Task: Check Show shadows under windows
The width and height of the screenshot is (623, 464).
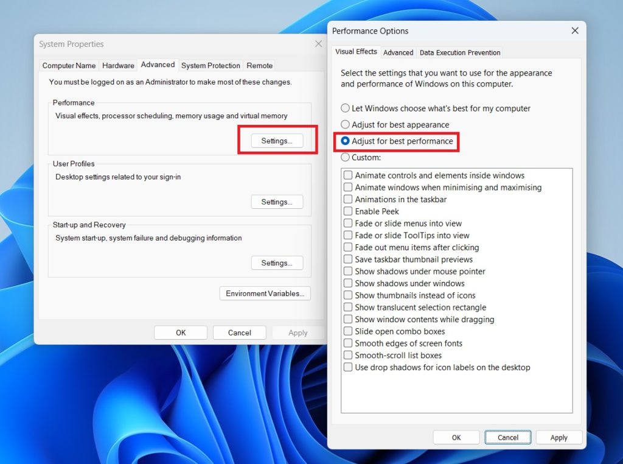Action: point(348,283)
